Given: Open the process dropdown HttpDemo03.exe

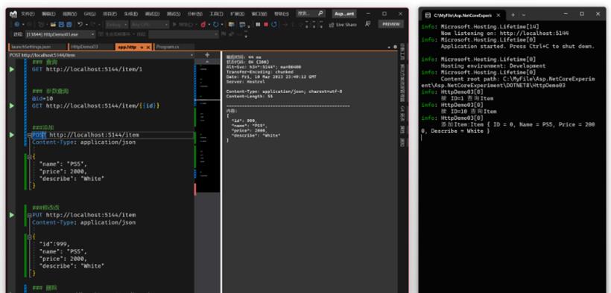Looking at the screenshot, I should (60, 34).
